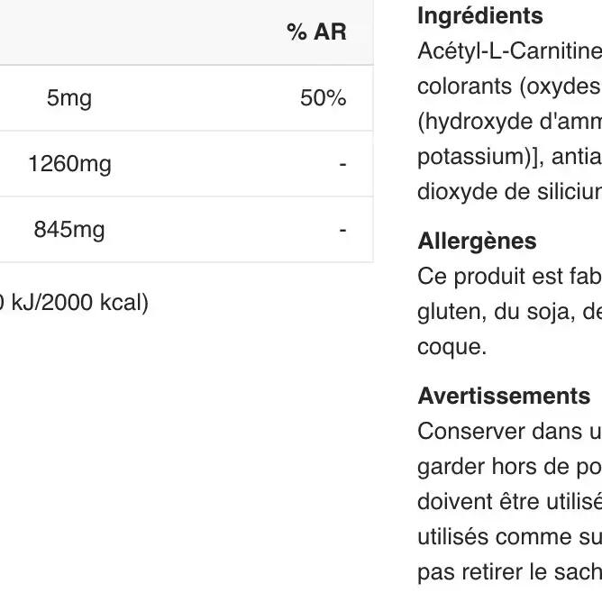Click the dash in the 845mg row
602x602 pixels.
tap(342, 230)
